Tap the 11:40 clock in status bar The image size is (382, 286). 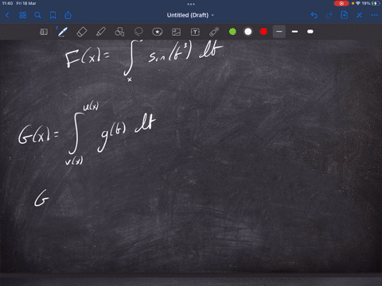pyautogui.click(x=7, y=3)
